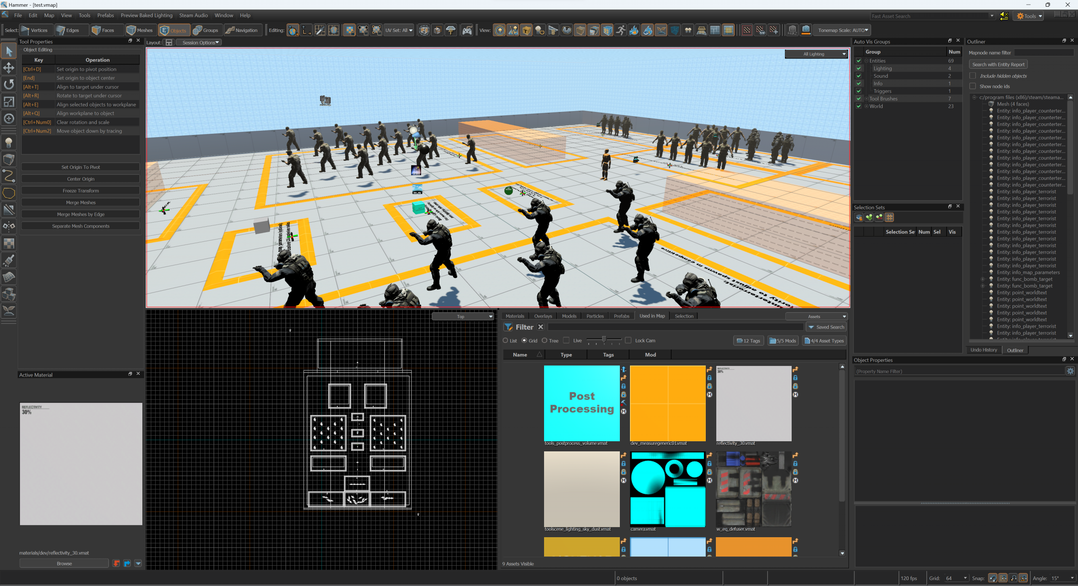The width and height of the screenshot is (1078, 586).
Task: Toggle the World auto vis group checkbox
Action: [859, 106]
